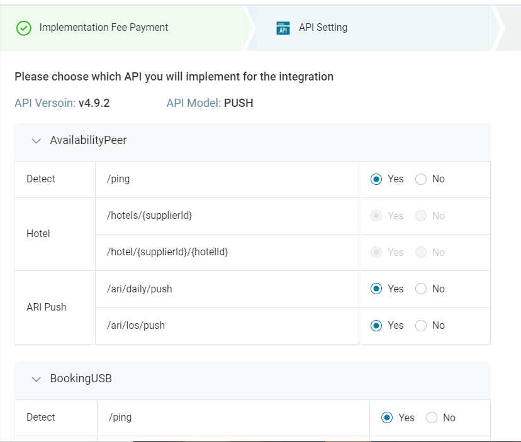521x442 pixels.
Task: Select No for /ari/los/push
Action: click(421, 326)
